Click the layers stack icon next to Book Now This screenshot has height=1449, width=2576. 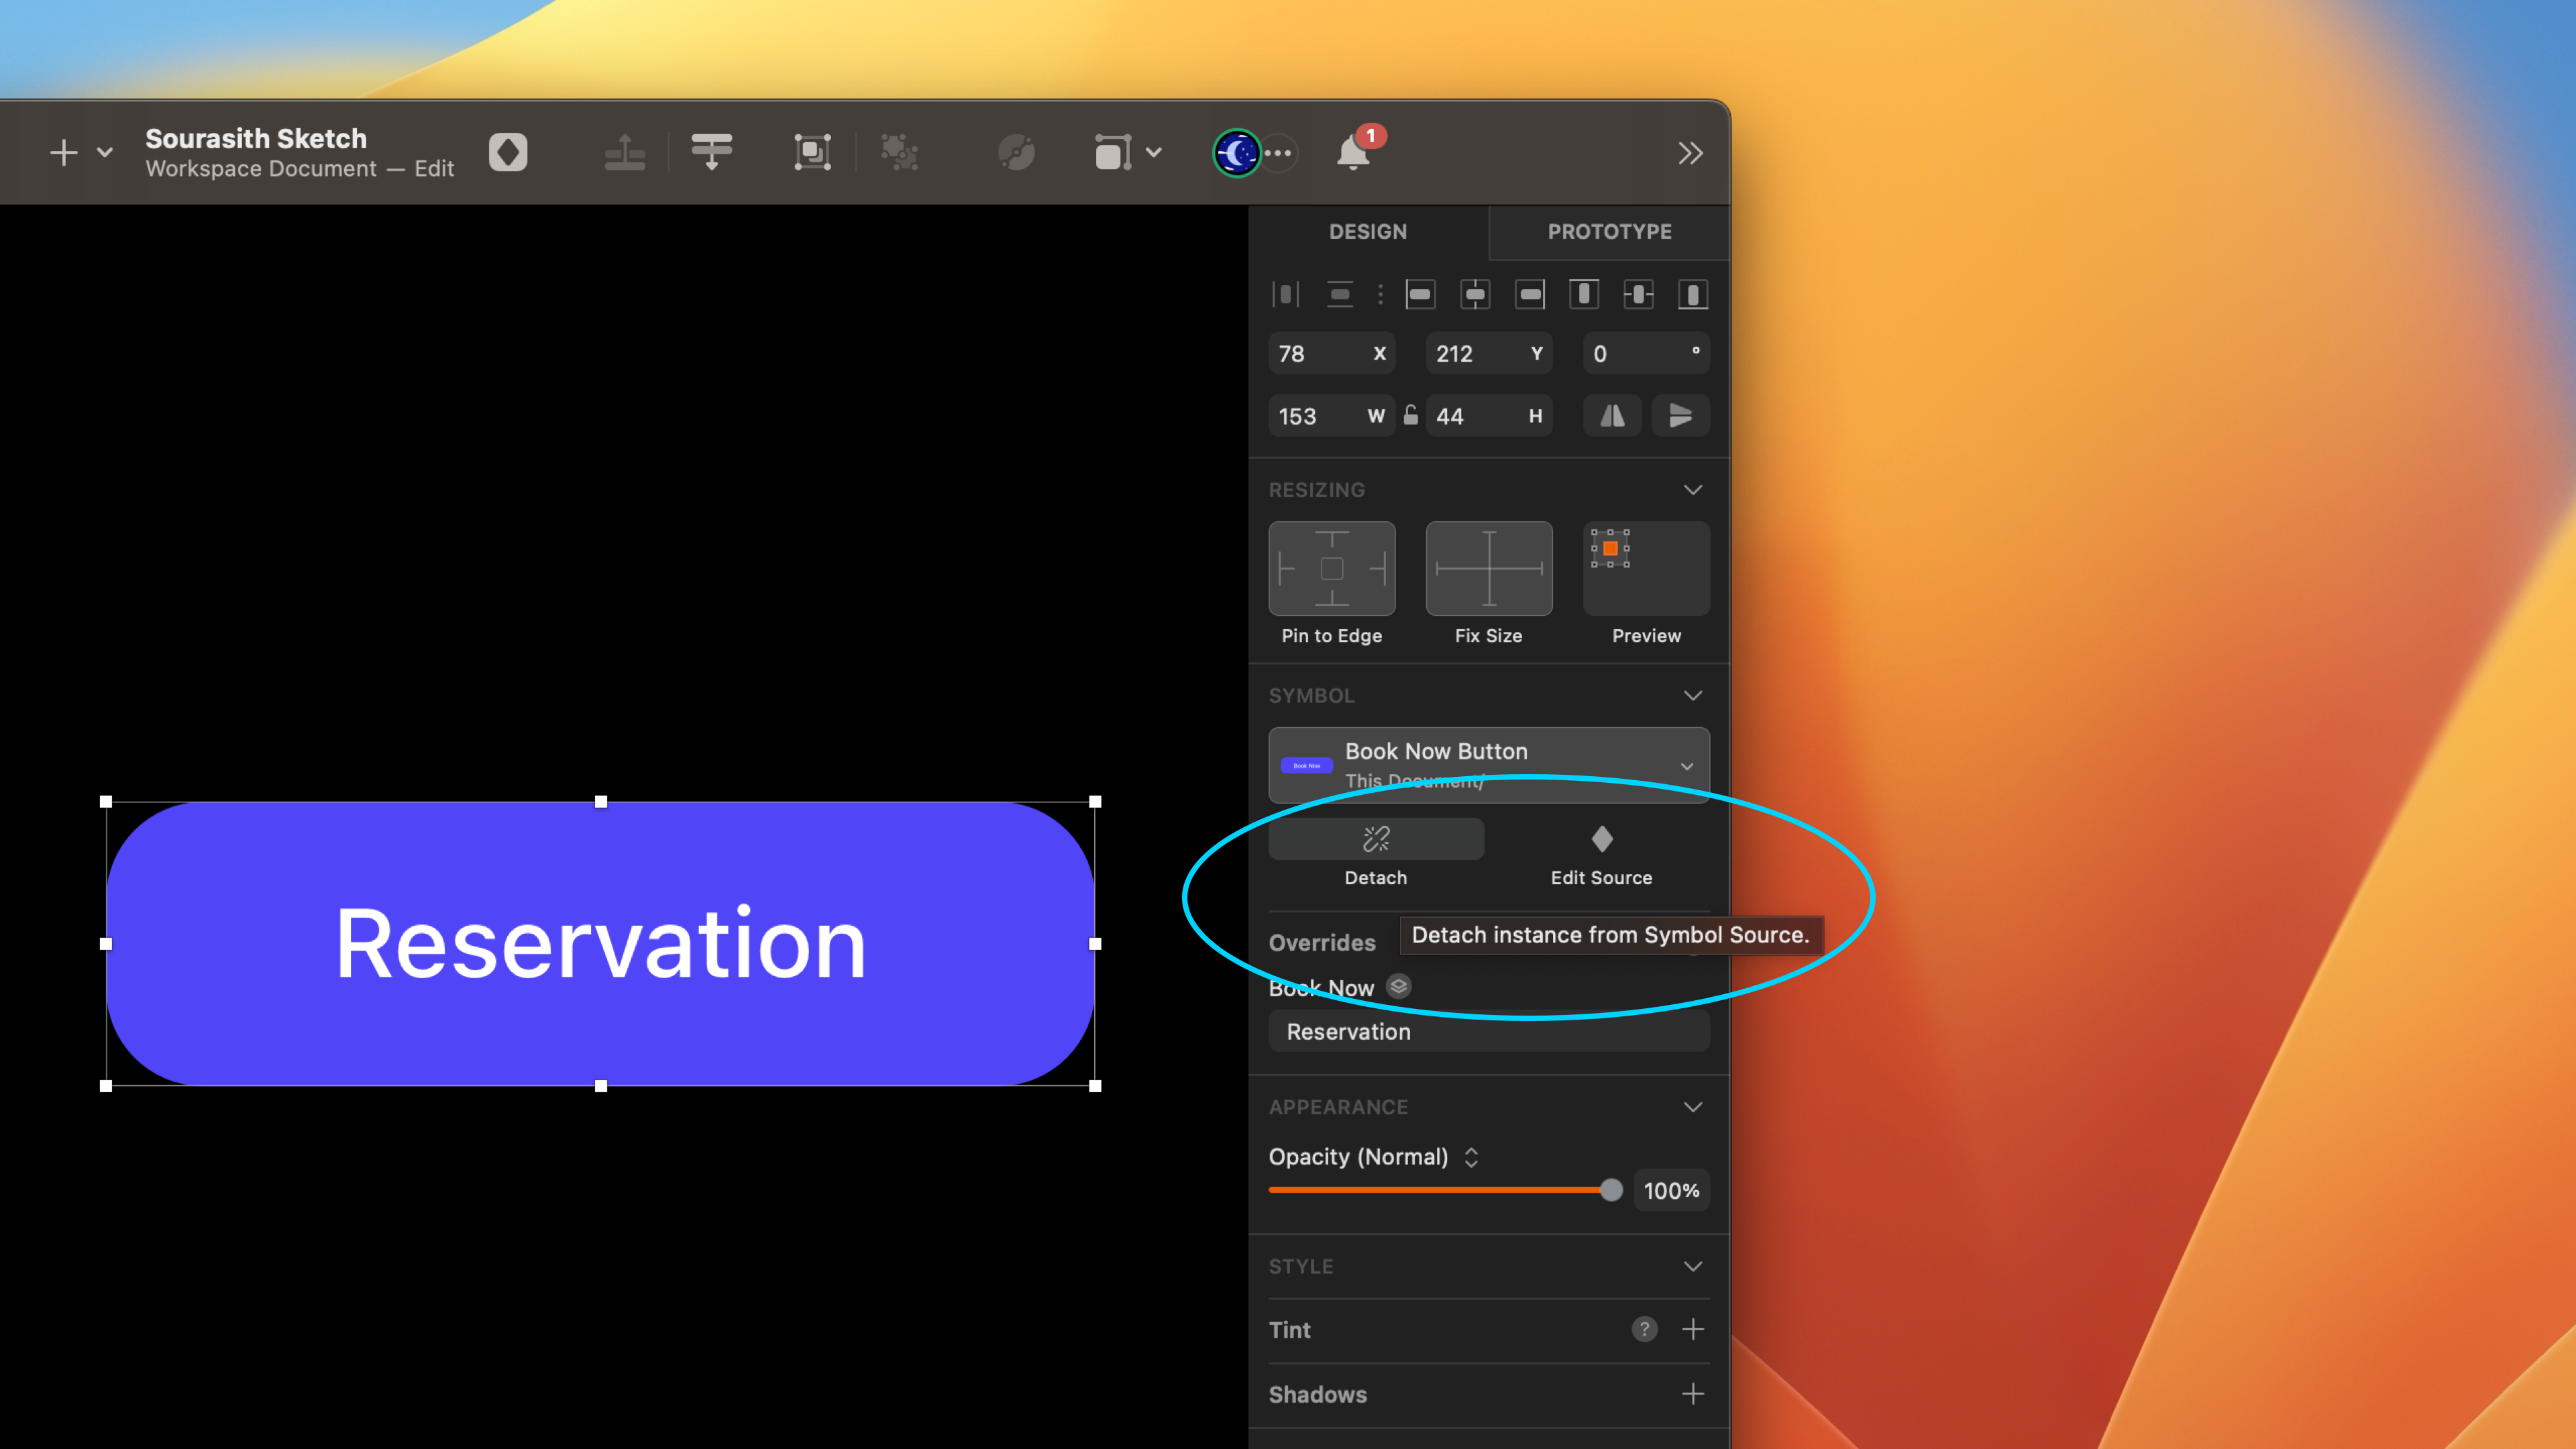[x=1398, y=987]
